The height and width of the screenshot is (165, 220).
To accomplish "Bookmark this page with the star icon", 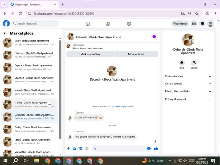I will 197,14.
